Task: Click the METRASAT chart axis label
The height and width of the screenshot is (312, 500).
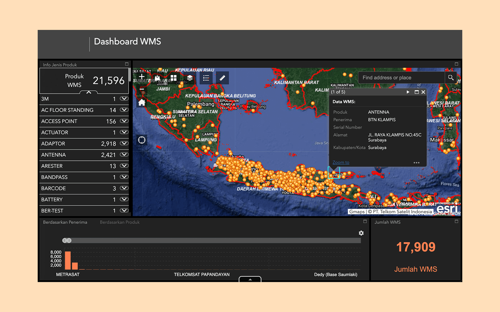Action: (68, 274)
